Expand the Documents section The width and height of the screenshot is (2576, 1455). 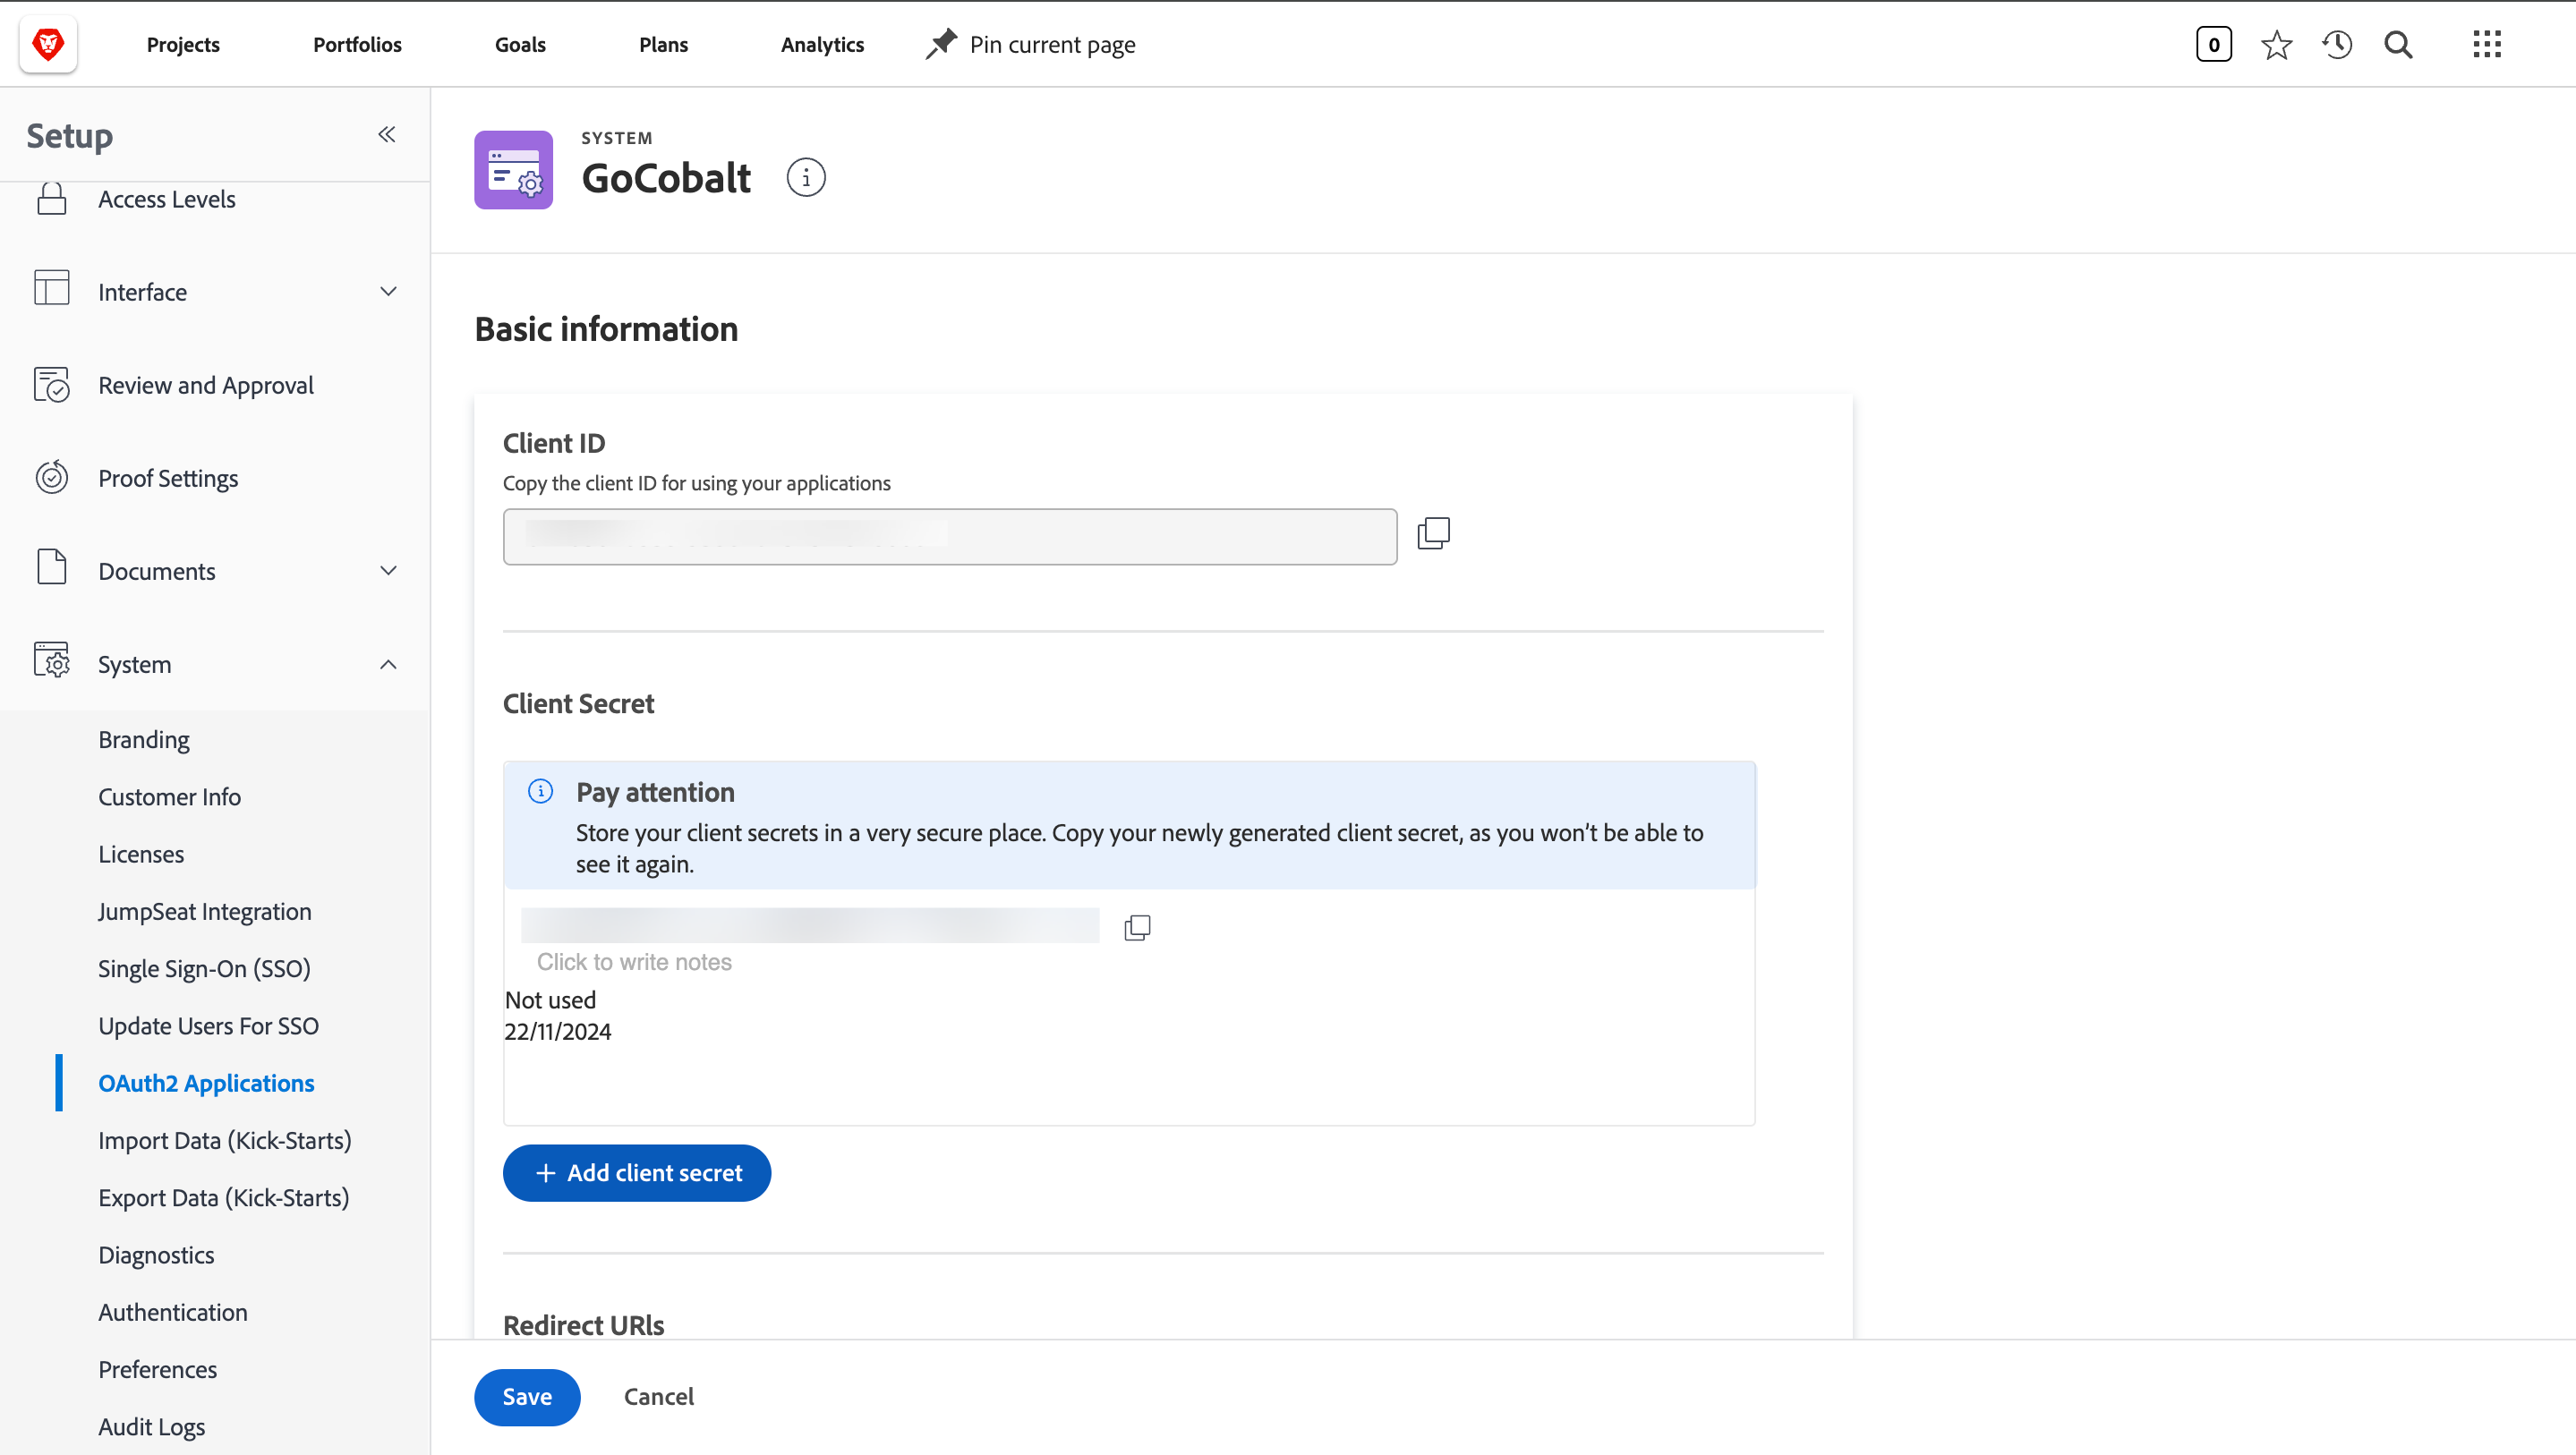pos(388,571)
